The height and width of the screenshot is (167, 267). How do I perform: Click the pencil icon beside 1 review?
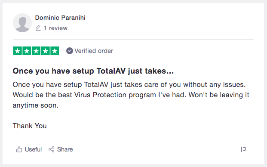38,28
